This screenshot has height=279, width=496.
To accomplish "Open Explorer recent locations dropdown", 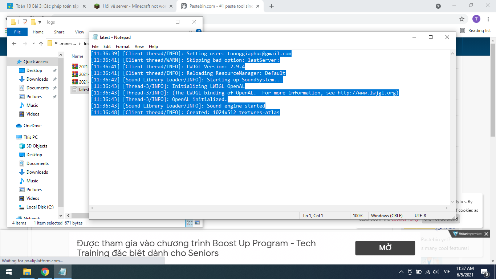I will click(33, 44).
